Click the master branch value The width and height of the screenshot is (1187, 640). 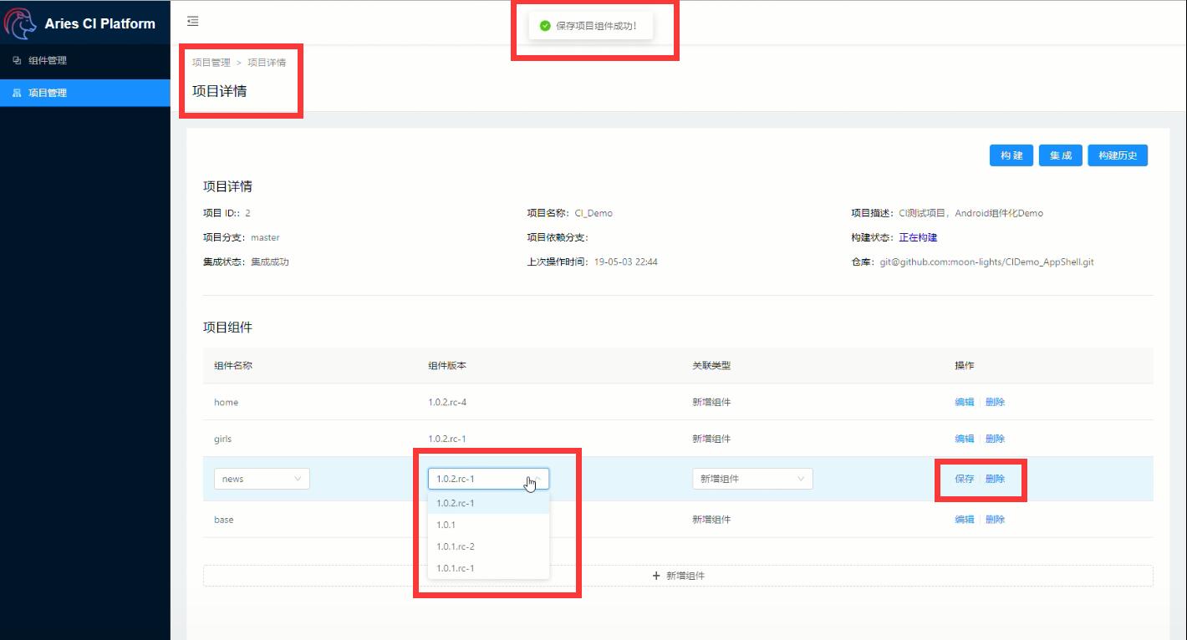point(265,237)
